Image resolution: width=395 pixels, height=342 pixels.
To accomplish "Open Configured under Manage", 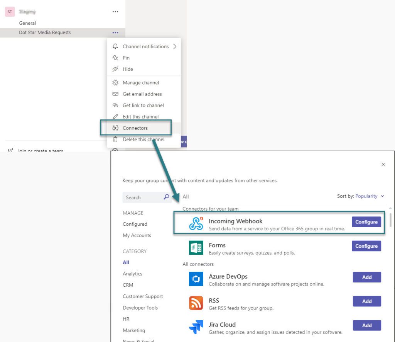I will 135,224.
